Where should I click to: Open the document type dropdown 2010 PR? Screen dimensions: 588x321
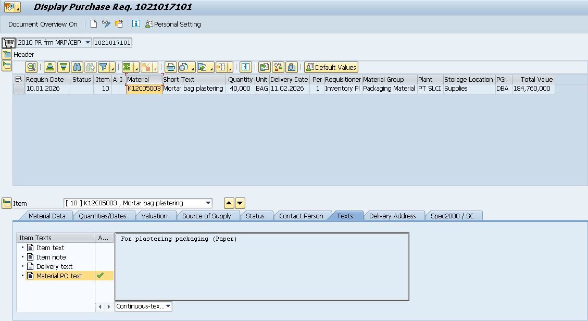click(87, 42)
